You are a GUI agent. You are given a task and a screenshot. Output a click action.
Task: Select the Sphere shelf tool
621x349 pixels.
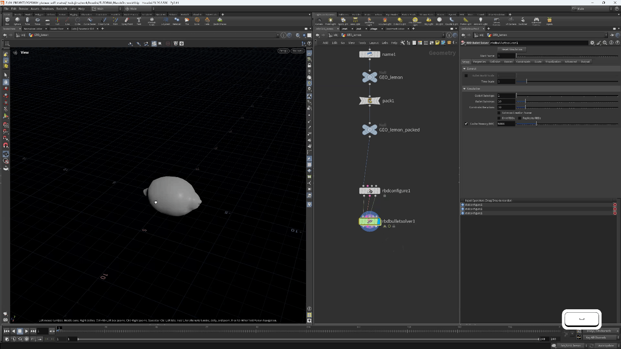pos(17,21)
